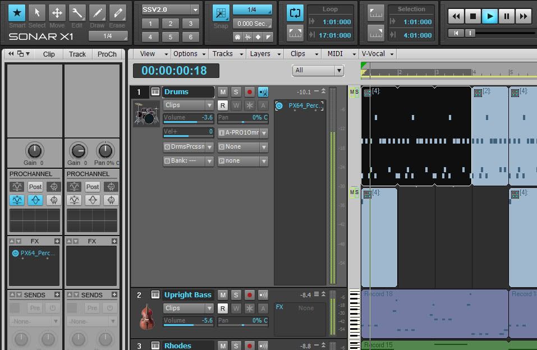Click the Rewind transport button

[x=456, y=17]
